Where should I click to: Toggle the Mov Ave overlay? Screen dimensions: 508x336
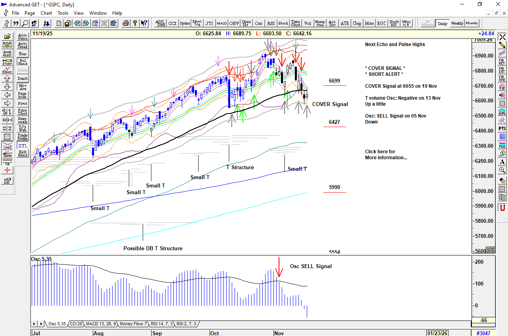click(x=23, y=87)
